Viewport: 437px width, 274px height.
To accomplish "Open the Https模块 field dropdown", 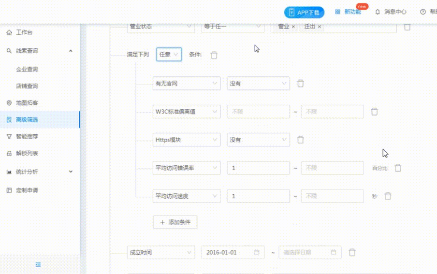I will click(x=187, y=140).
